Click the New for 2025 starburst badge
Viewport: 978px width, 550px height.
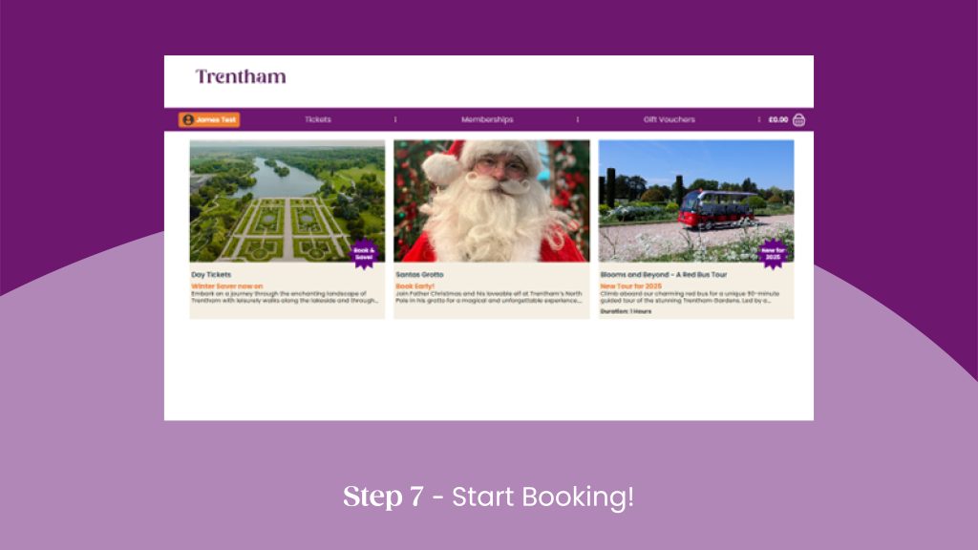click(x=773, y=254)
